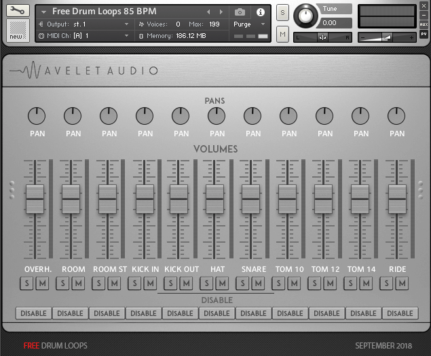The height and width of the screenshot is (356, 431).
Task: Disable the HAT channel
Action: pyautogui.click(x=217, y=313)
